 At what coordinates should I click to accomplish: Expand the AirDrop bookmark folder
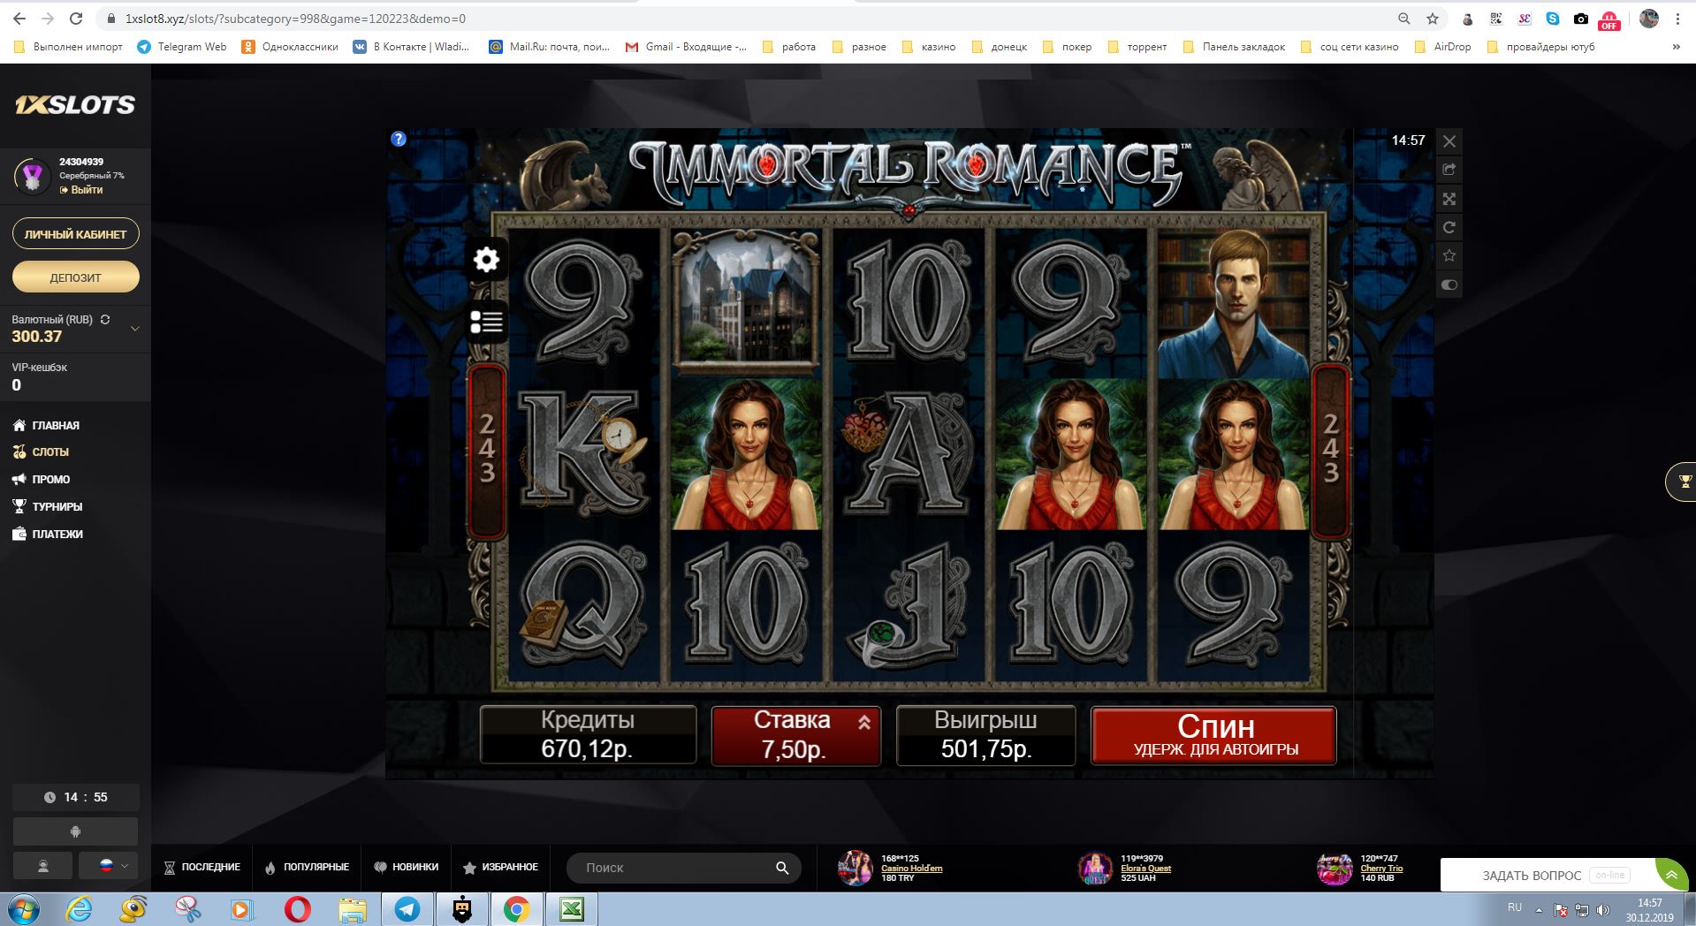1443,47
